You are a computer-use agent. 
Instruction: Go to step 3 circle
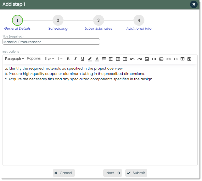(98, 20)
